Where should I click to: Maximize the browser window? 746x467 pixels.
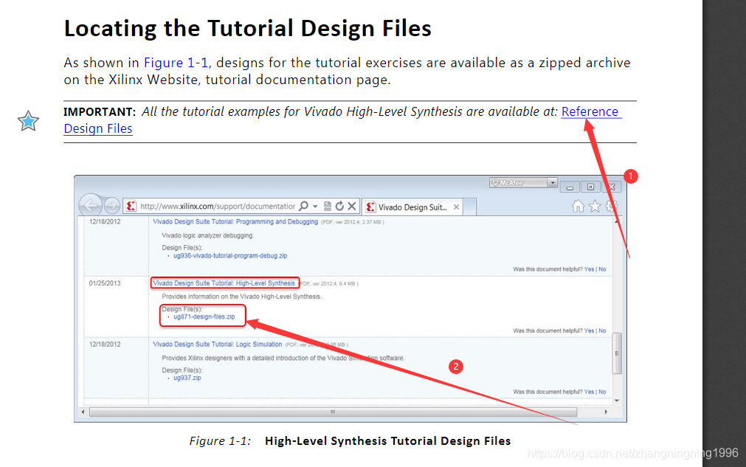coord(590,187)
